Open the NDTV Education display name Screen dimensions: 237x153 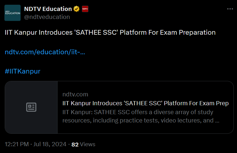(x=48, y=9)
